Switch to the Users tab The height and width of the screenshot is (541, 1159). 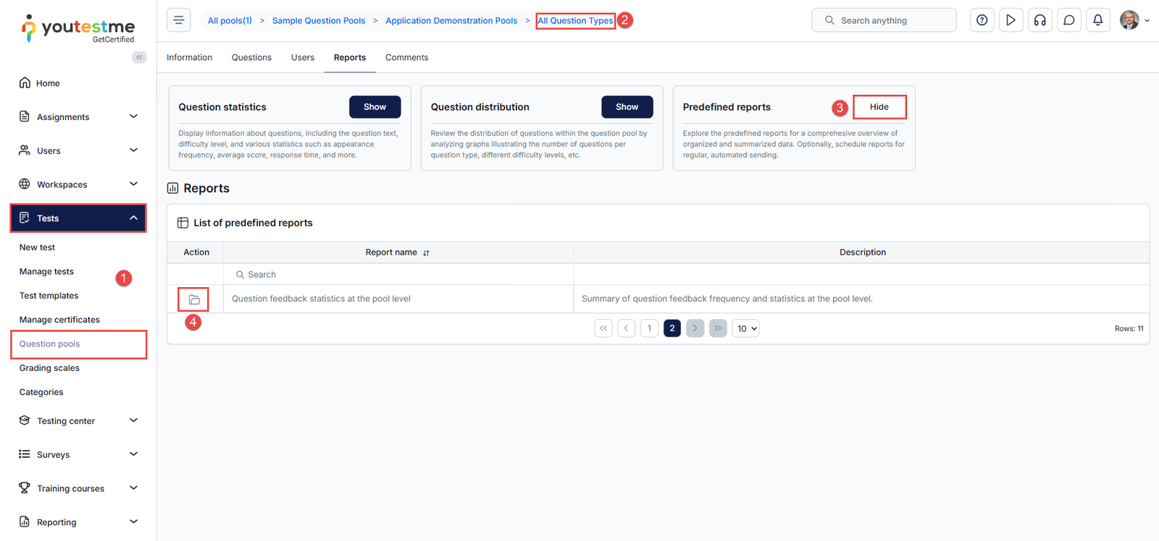[x=303, y=58]
